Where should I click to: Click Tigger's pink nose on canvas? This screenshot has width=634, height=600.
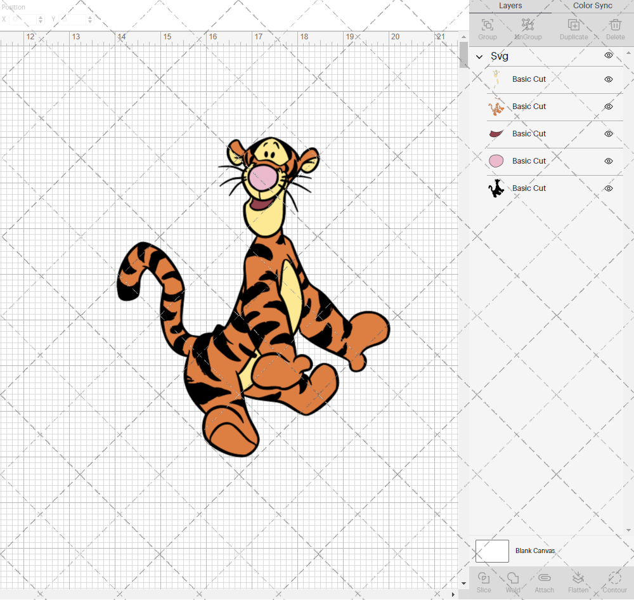[x=263, y=177]
